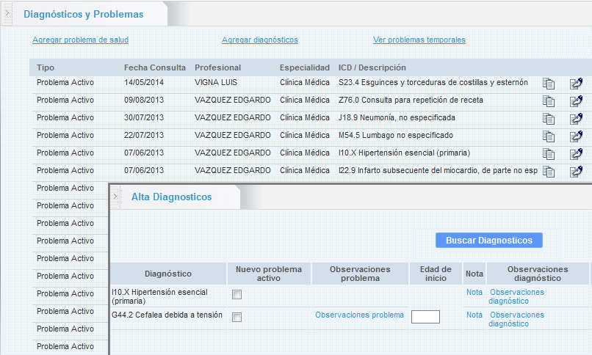The width and height of the screenshot is (592, 355).
Task: Click copy icon for I22.9 Infarto row
Action: click(548, 172)
